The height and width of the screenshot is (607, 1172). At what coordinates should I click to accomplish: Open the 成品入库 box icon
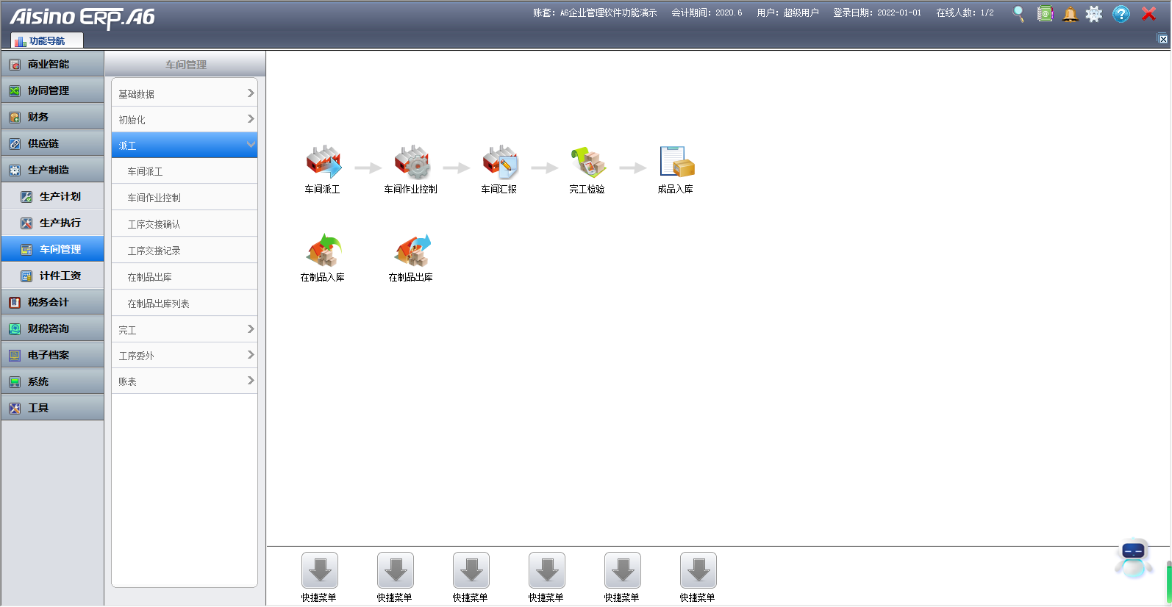tap(676, 162)
